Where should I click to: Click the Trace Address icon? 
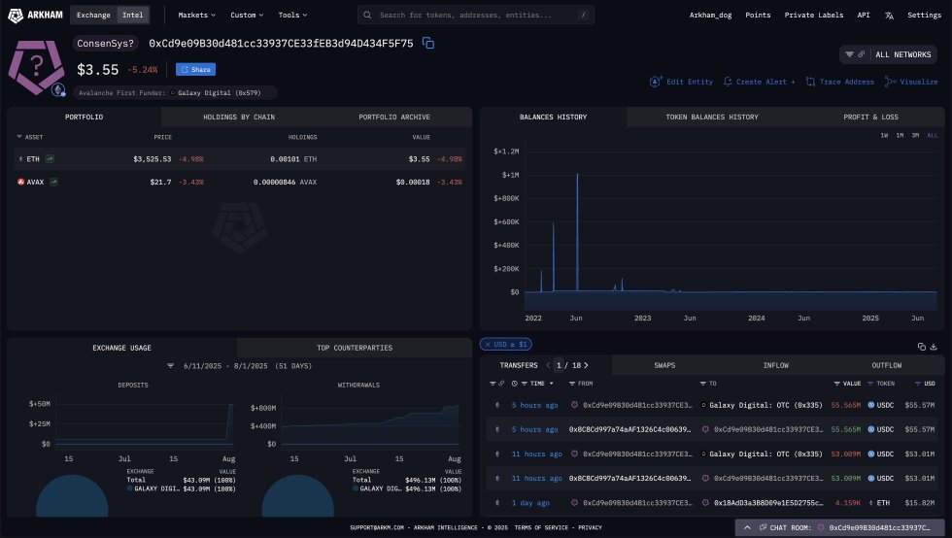811,83
